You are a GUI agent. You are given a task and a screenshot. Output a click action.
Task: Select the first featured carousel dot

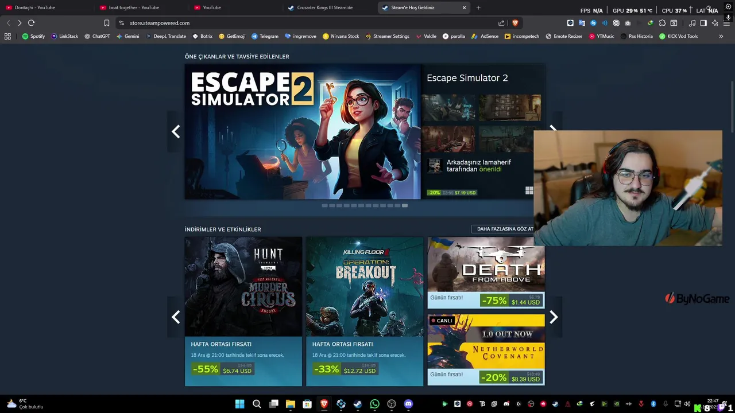click(x=324, y=205)
